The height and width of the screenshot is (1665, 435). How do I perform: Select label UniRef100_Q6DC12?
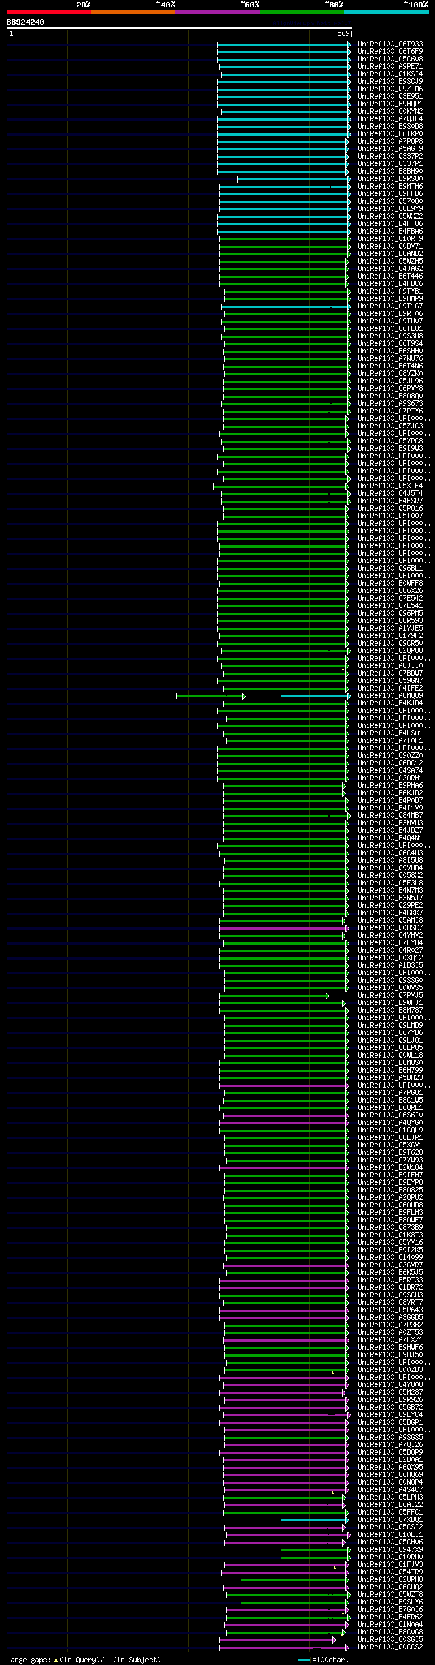(x=390, y=763)
